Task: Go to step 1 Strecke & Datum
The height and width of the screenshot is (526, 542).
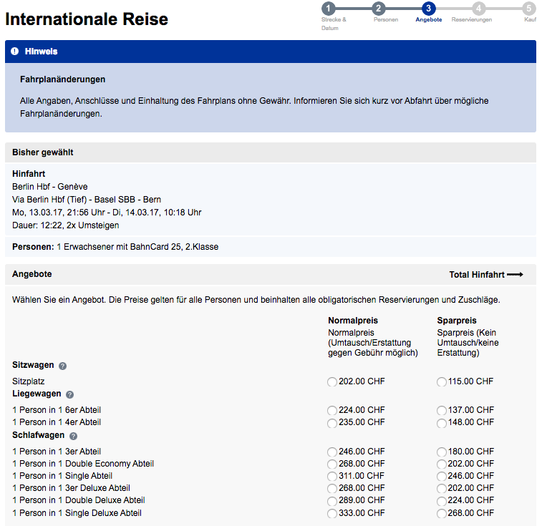Action: (328, 9)
